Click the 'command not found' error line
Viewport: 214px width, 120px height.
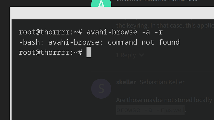tap(99, 42)
